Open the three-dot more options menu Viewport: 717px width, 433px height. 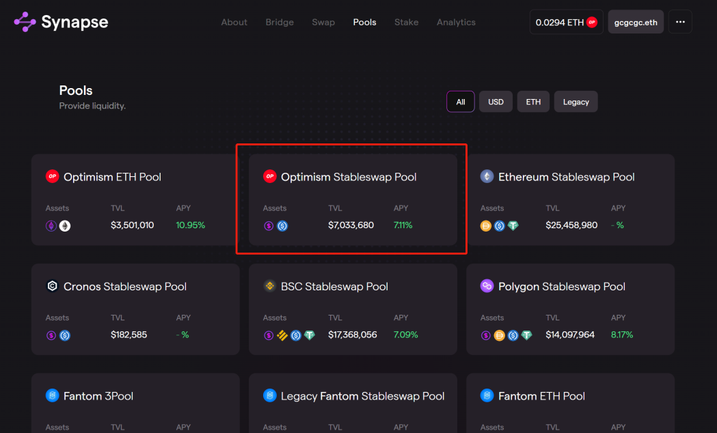click(680, 22)
